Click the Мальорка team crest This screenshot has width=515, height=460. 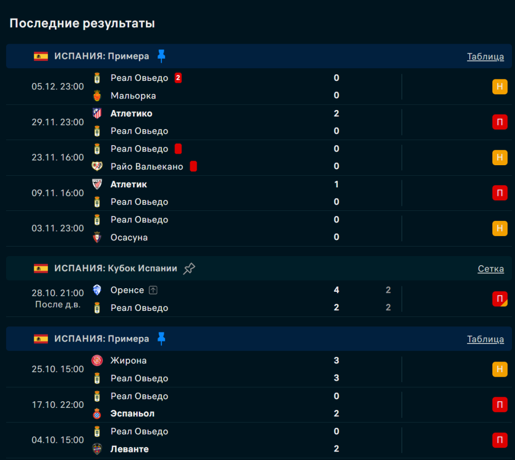coord(97,95)
